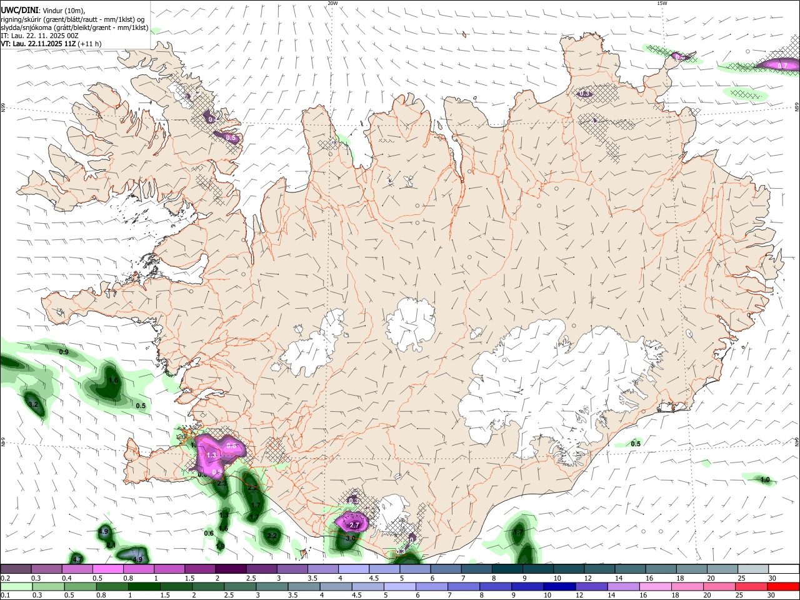Select the '0.7' value in the northeast purple streak

[x=782, y=66]
